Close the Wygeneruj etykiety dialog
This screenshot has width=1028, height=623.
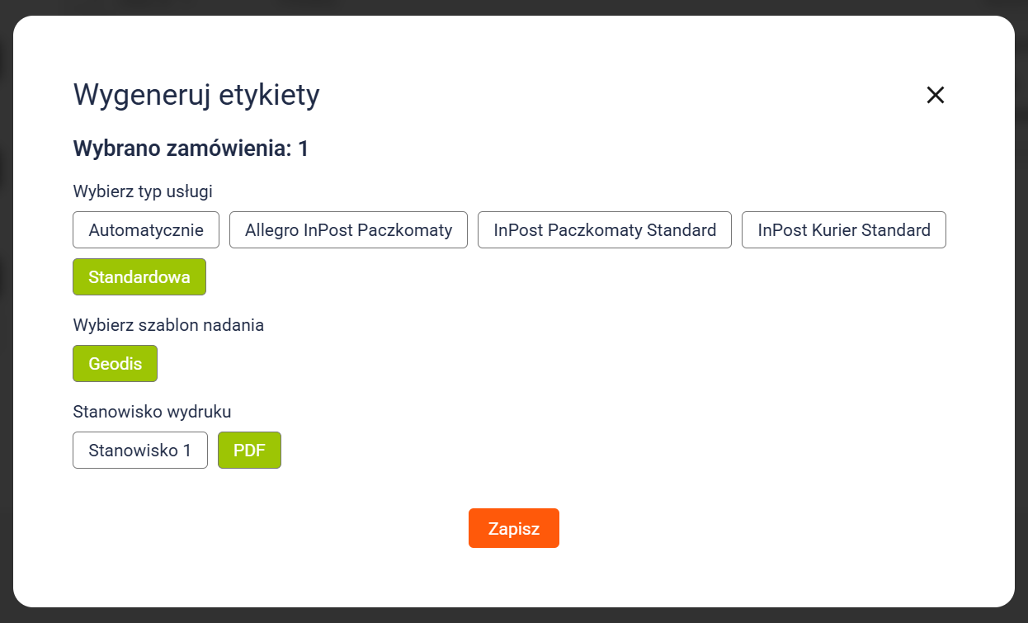[935, 95]
